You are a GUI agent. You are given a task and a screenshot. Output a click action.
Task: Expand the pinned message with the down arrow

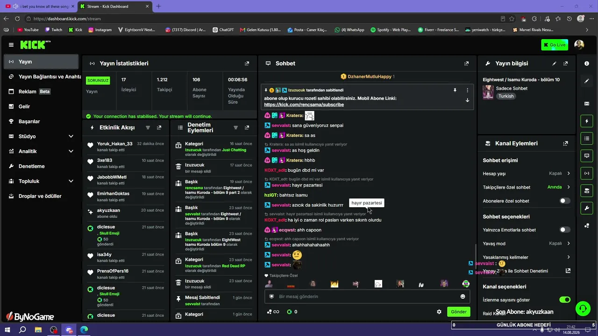(x=467, y=100)
